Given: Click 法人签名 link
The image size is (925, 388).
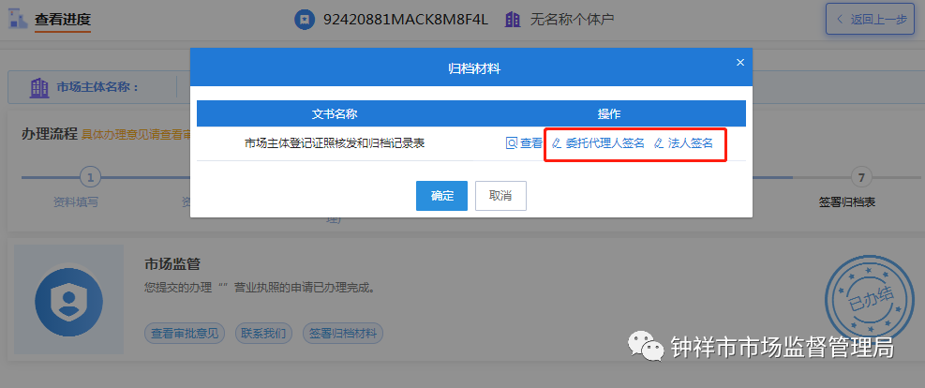Looking at the screenshot, I should (684, 143).
